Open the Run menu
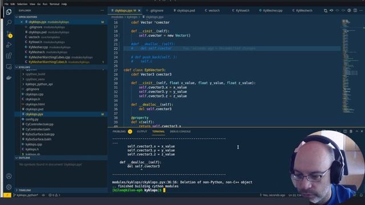 [45, 4]
